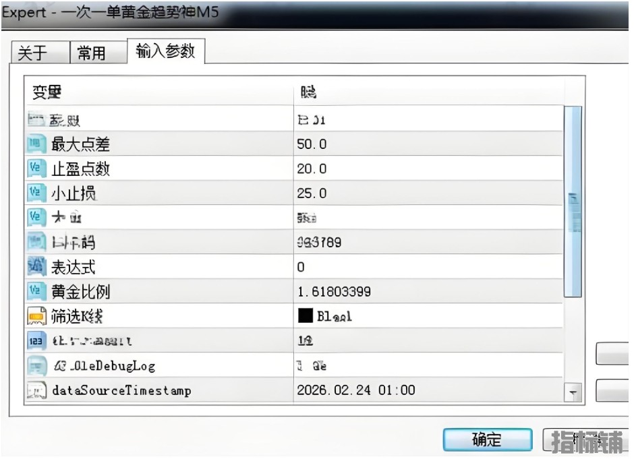This screenshot has height=459, width=634.
Task: Toggle the OleDebugLog boolean value
Action: pos(312,366)
